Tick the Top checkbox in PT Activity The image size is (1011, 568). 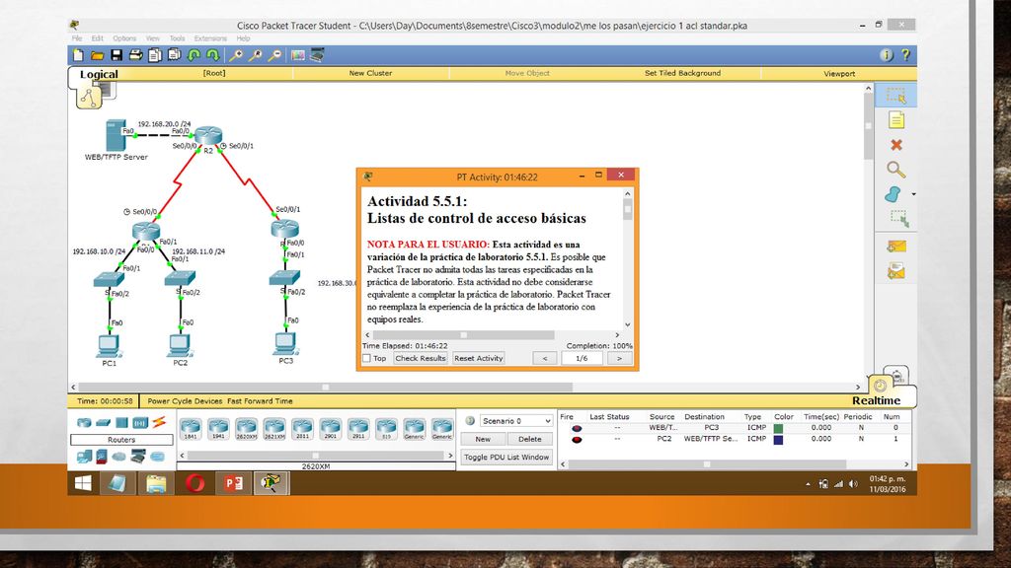point(366,358)
